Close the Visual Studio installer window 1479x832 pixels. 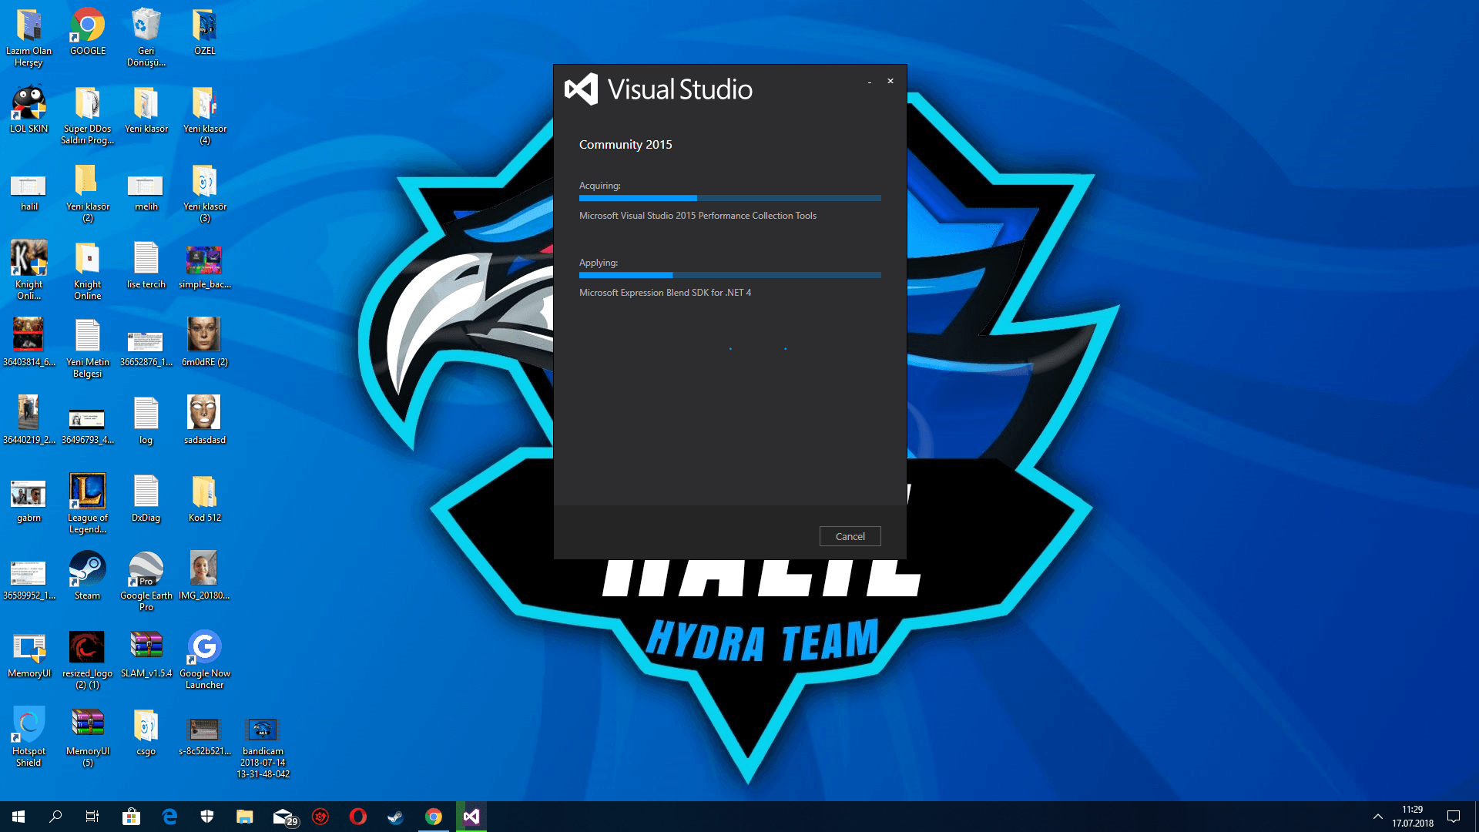click(x=890, y=81)
